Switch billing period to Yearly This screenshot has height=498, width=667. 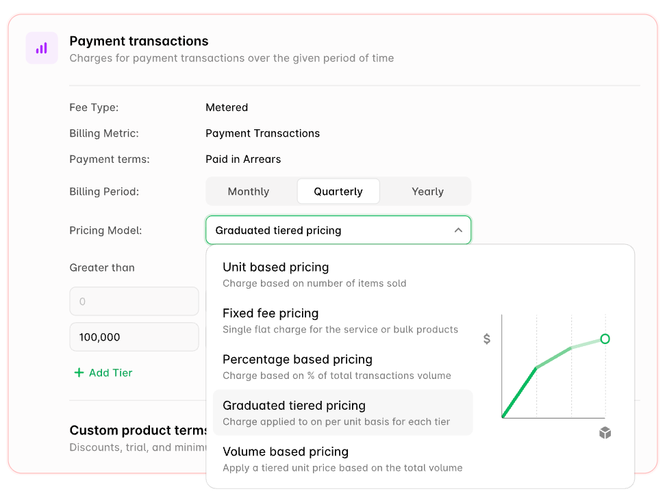pos(427,192)
